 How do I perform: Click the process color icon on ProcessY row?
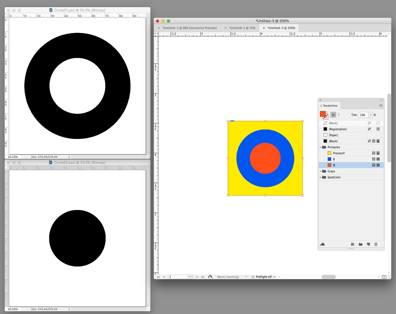pyautogui.click(x=374, y=153)
